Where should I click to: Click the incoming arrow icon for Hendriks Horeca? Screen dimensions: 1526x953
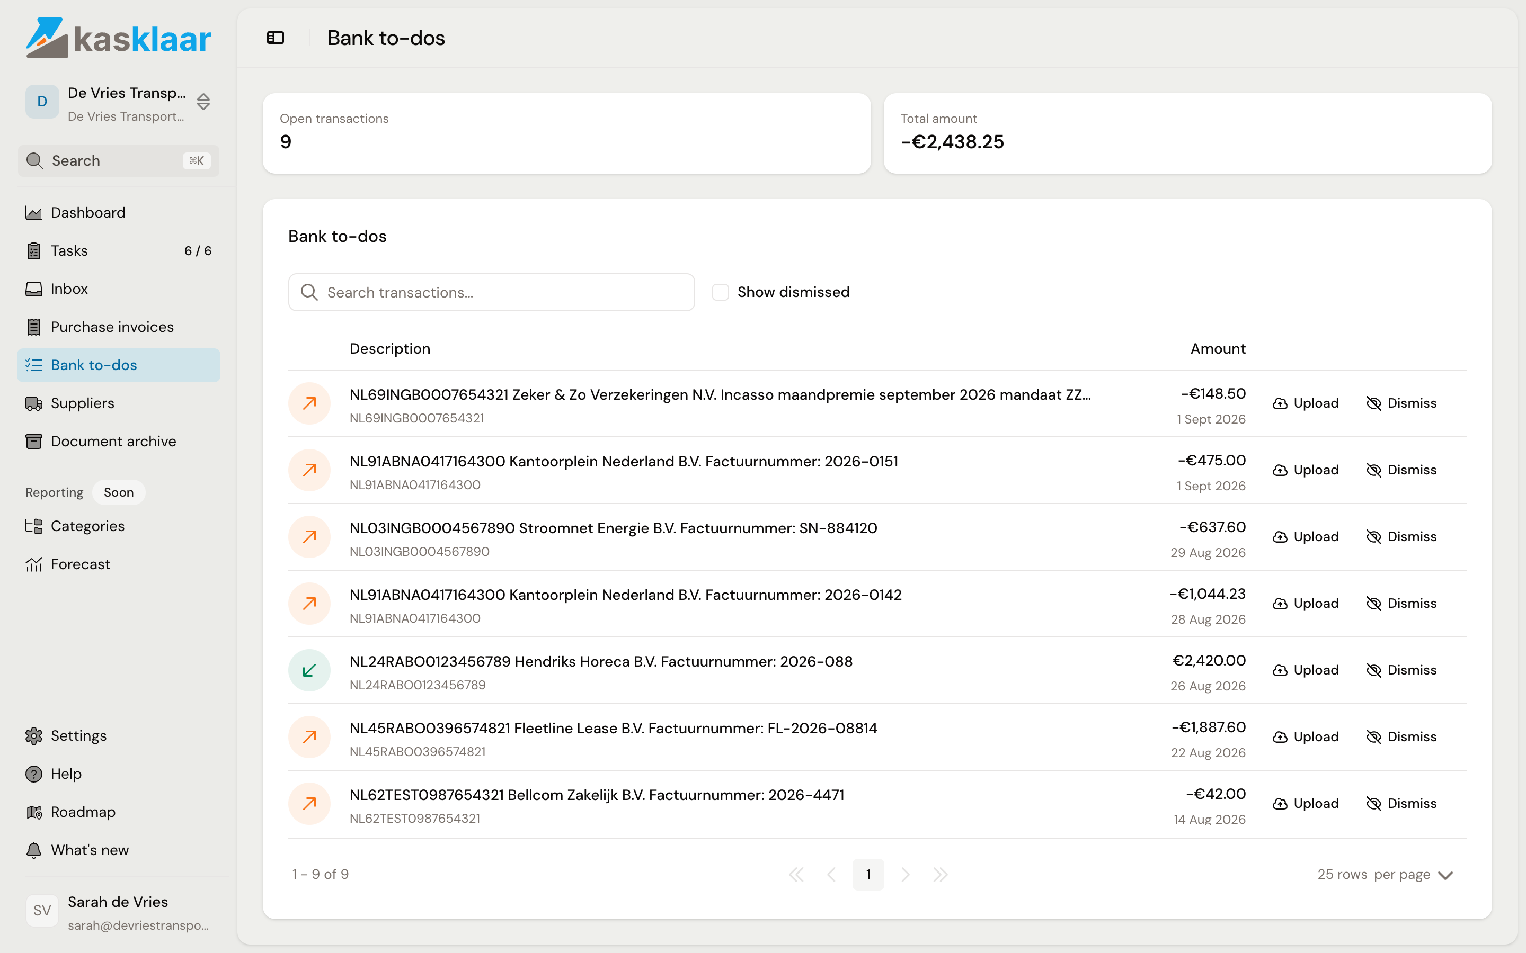click(x=309, y=671)
